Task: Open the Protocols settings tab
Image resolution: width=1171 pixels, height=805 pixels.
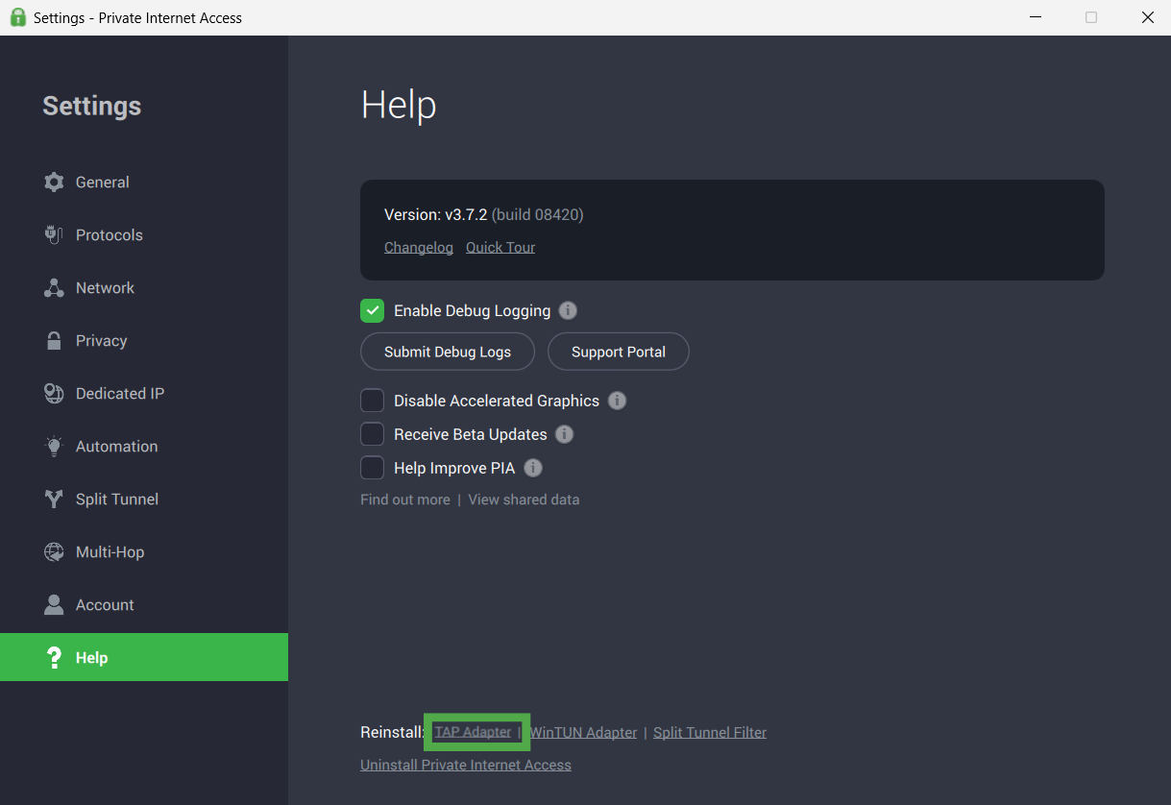Action: pyautogui.click(x=144, y=234)
